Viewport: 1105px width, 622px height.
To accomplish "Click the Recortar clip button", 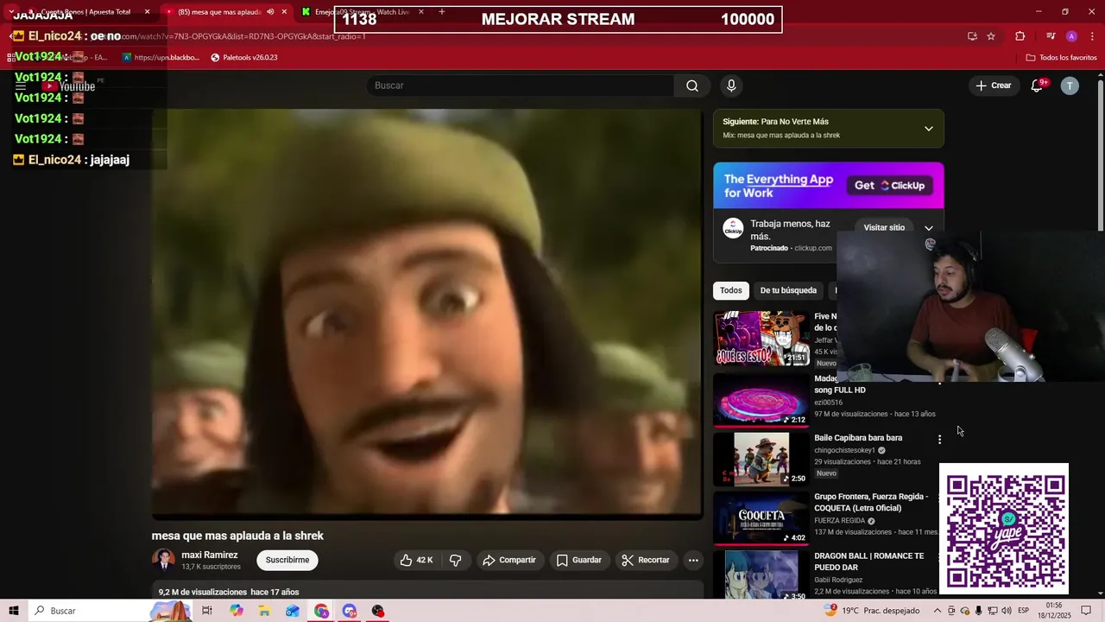I will coord(646,560).
